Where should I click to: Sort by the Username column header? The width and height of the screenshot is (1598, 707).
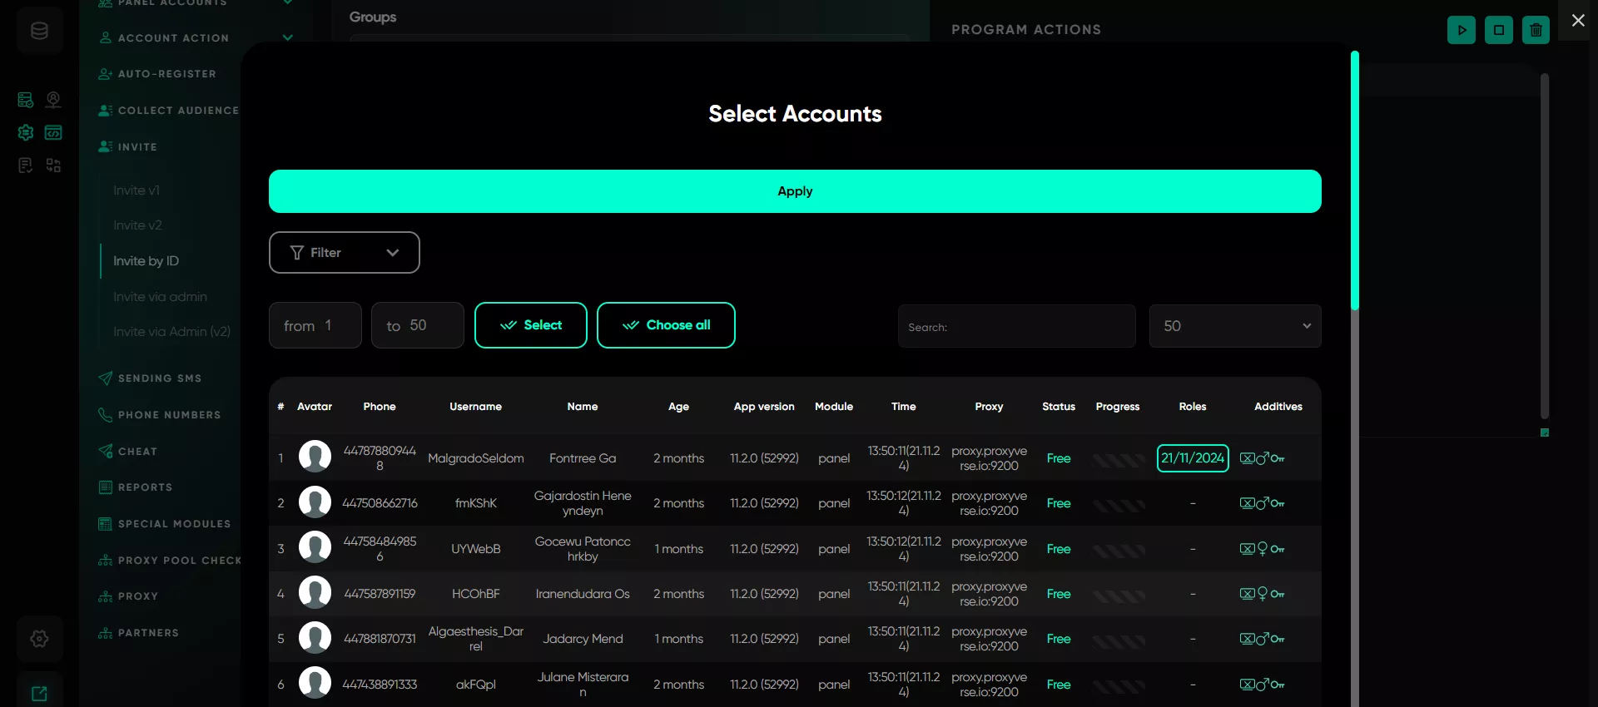[475, 407]
